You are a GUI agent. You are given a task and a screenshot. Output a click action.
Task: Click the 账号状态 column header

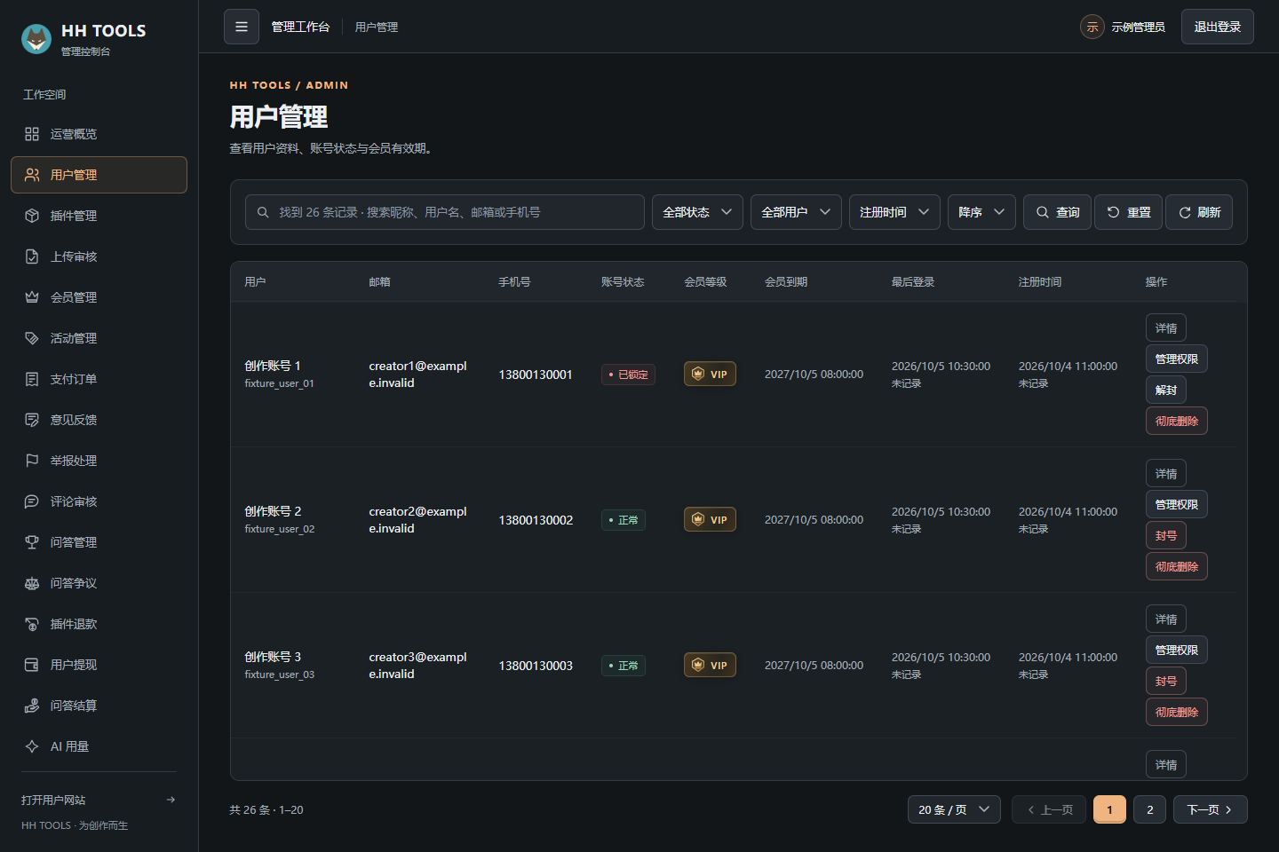click(x=623, y=281)
